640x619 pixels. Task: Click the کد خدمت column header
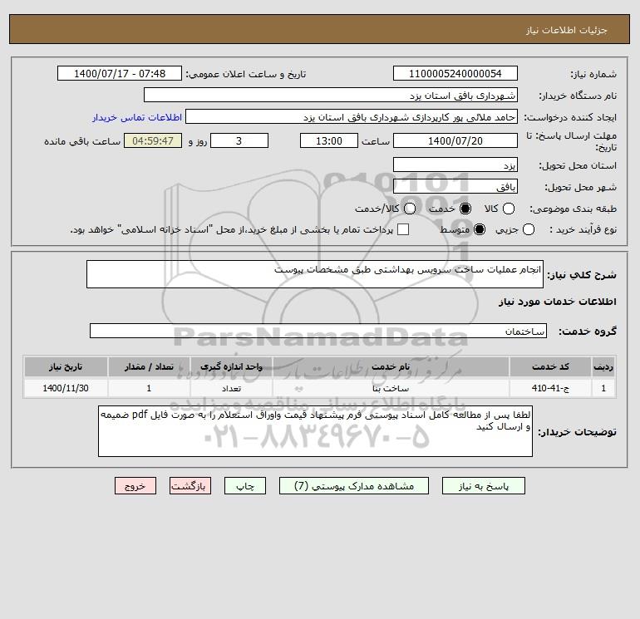(550, 366)
